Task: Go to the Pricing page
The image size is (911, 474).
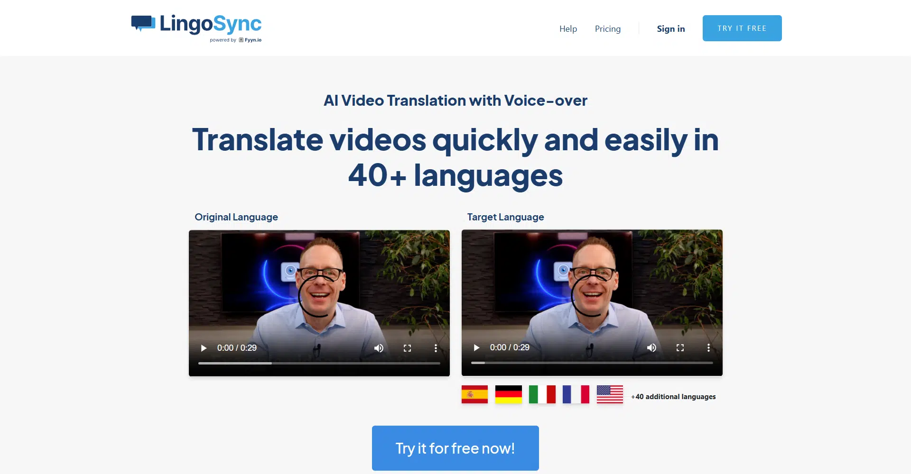Action: click(x=607, y=29)
